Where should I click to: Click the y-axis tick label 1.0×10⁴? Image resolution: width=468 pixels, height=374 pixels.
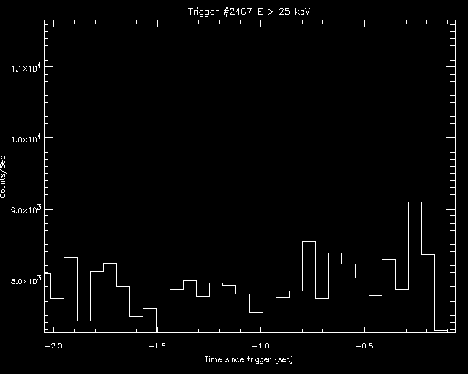(x=26, y=139)
